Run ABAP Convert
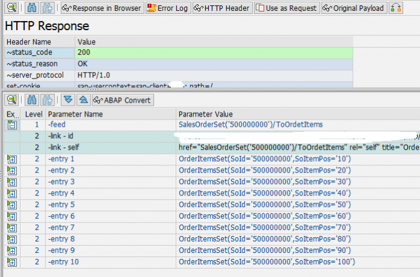The width and height of the screenshot is (420, 277). (x=122, y=100)
